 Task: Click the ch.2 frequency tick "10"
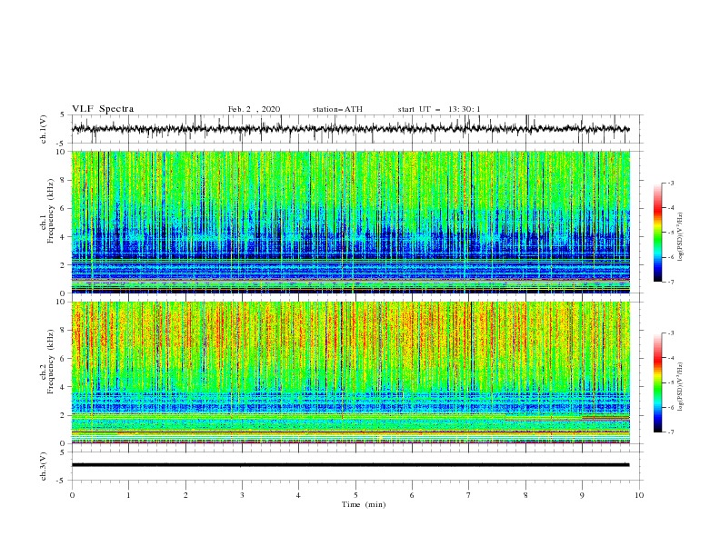point(61,302)
